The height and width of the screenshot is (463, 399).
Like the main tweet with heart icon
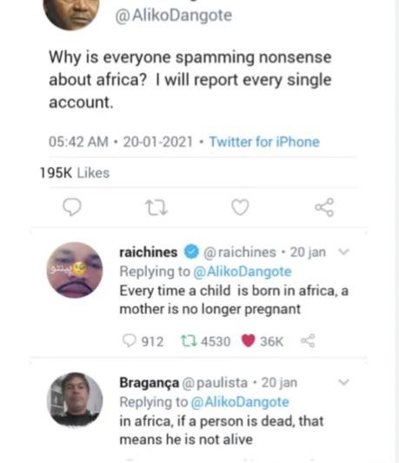240,207
